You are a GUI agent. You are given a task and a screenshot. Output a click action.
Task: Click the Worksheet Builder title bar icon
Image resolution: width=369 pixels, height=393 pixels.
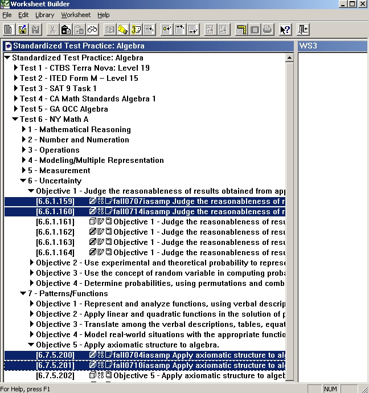(5, 4)
